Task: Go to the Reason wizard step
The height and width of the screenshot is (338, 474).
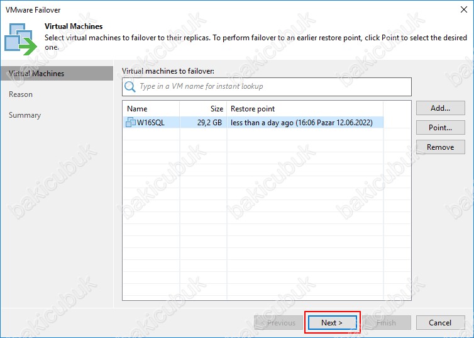Action: 21,94
